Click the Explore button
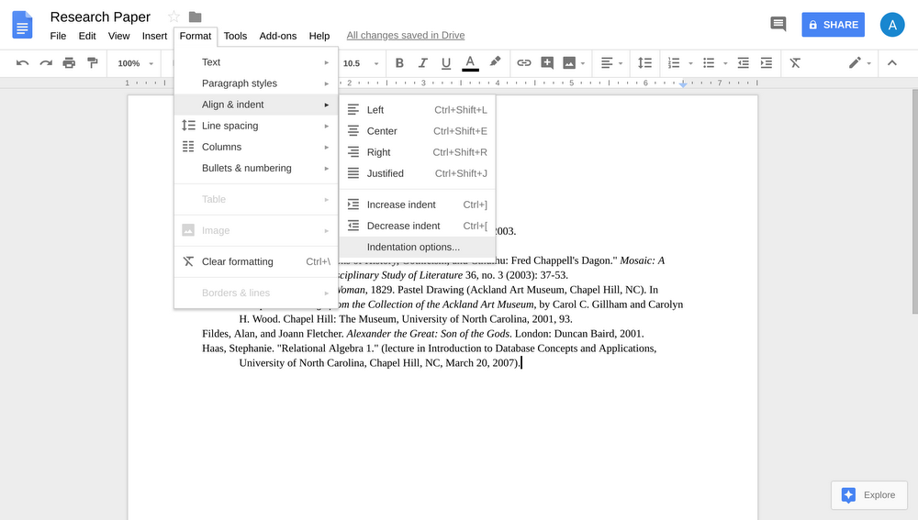This screenshot has height=520, width=918. tap(868, 495)
